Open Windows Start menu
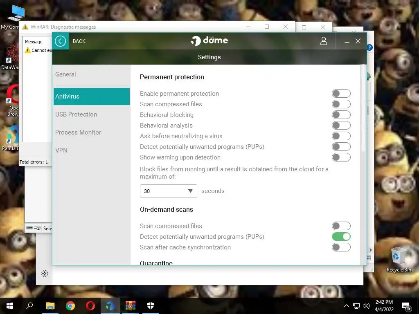The height and width of the screenshot is (314, 419). [10, 306]
